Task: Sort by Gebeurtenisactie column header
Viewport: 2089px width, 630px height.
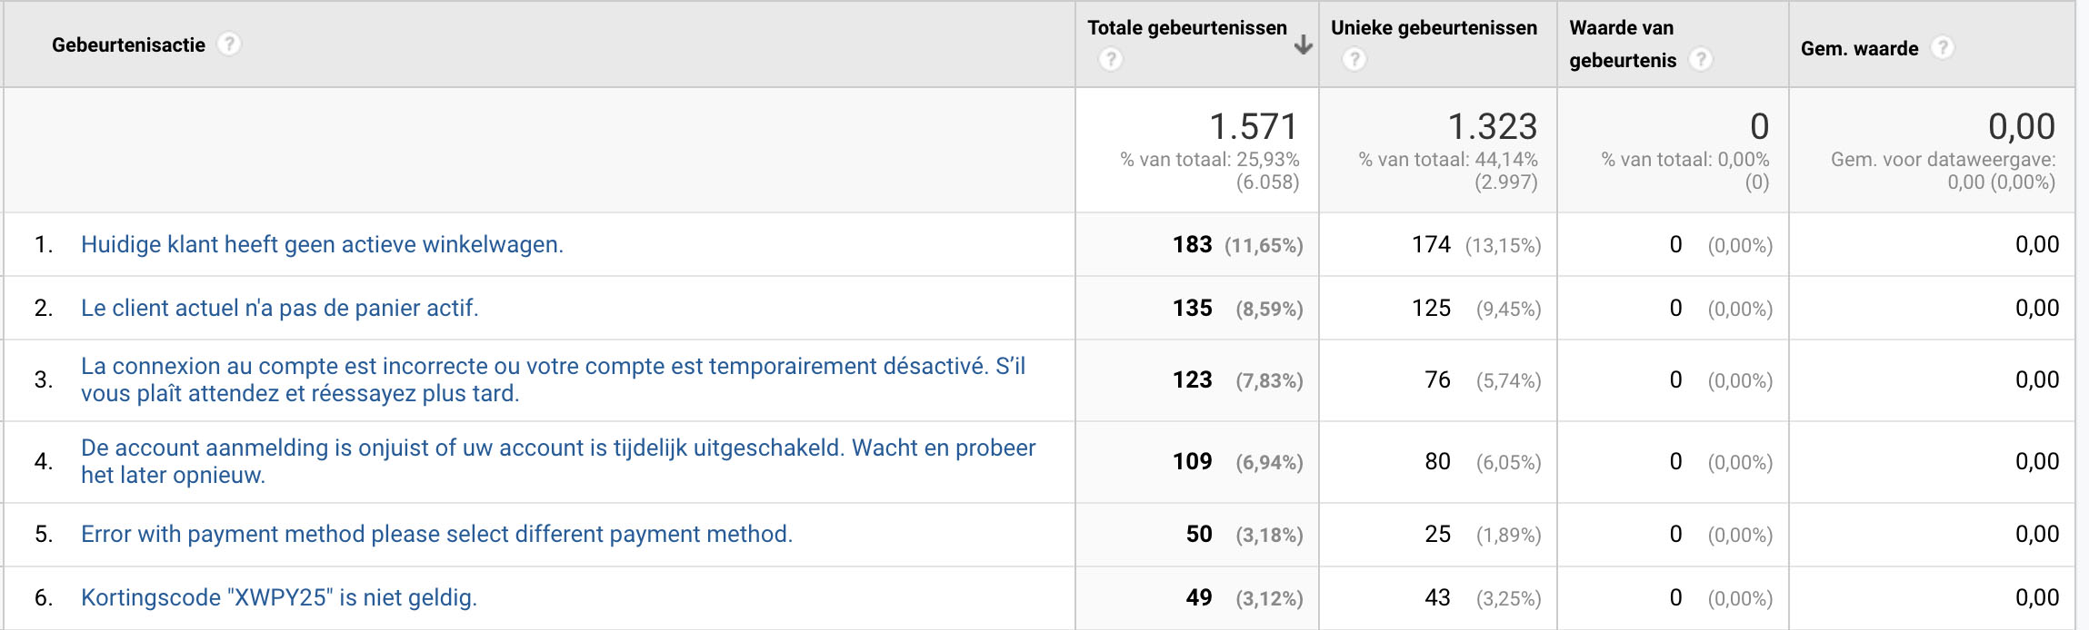Action: pyautogui.click(x=128, y=45)
